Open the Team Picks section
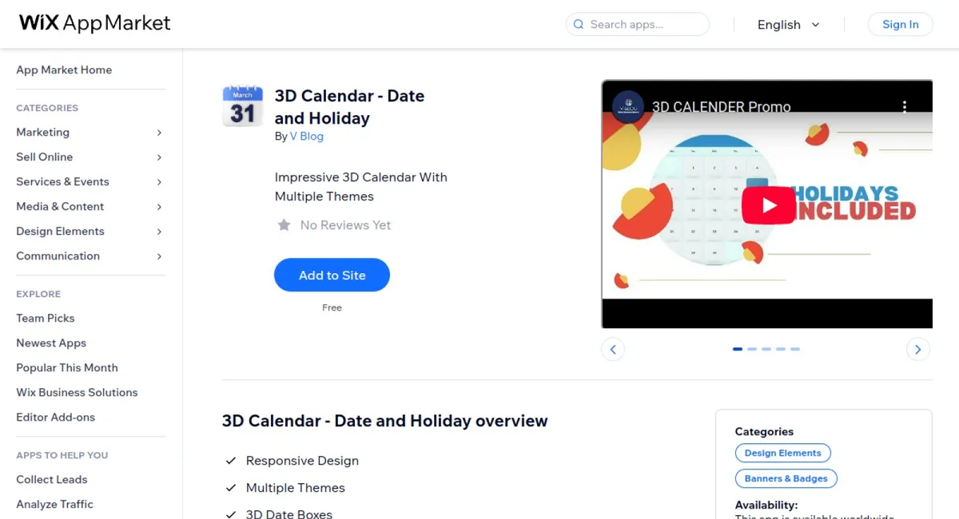The width and height of the screenshot is (959, 519). pyautogui.click(x=45, y=318)
